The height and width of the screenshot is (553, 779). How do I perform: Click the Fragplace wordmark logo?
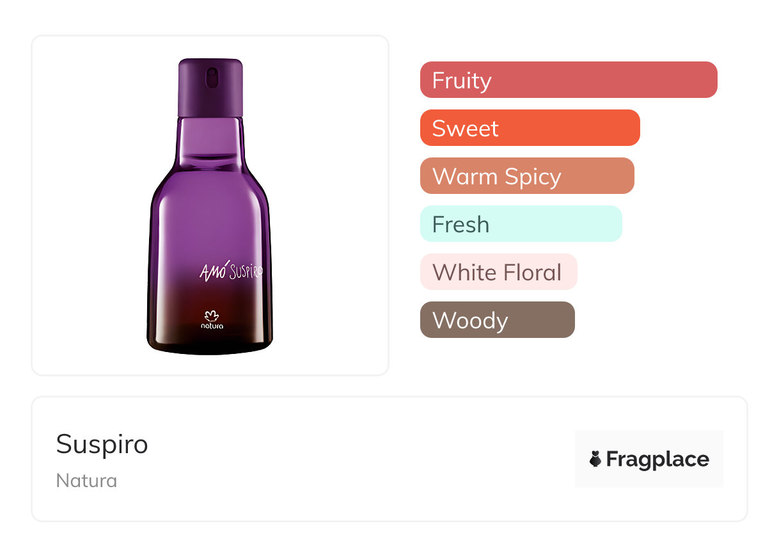point(657,459)
